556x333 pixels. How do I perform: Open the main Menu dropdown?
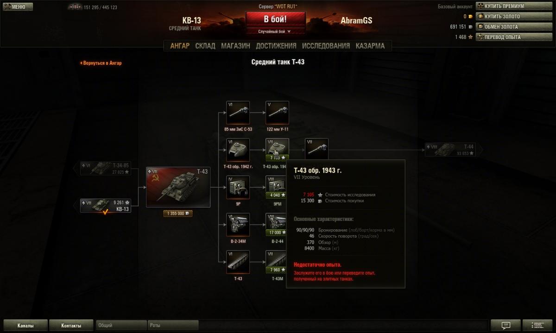[x=17, y=7]
